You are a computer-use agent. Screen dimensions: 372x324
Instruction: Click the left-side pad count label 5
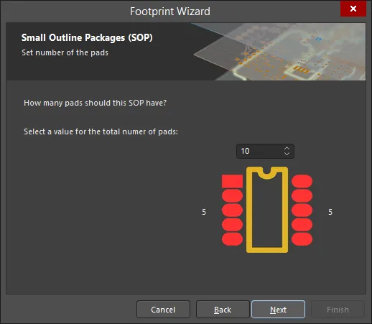click(x=204, y=212)
